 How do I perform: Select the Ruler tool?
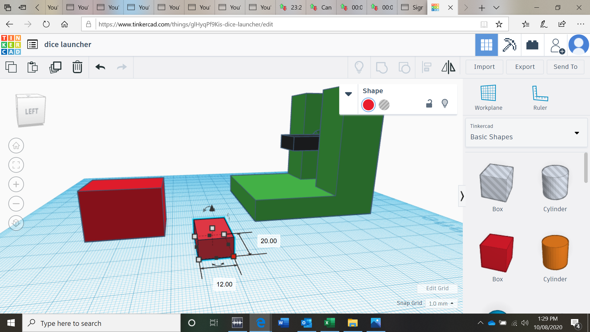point(540,98)
